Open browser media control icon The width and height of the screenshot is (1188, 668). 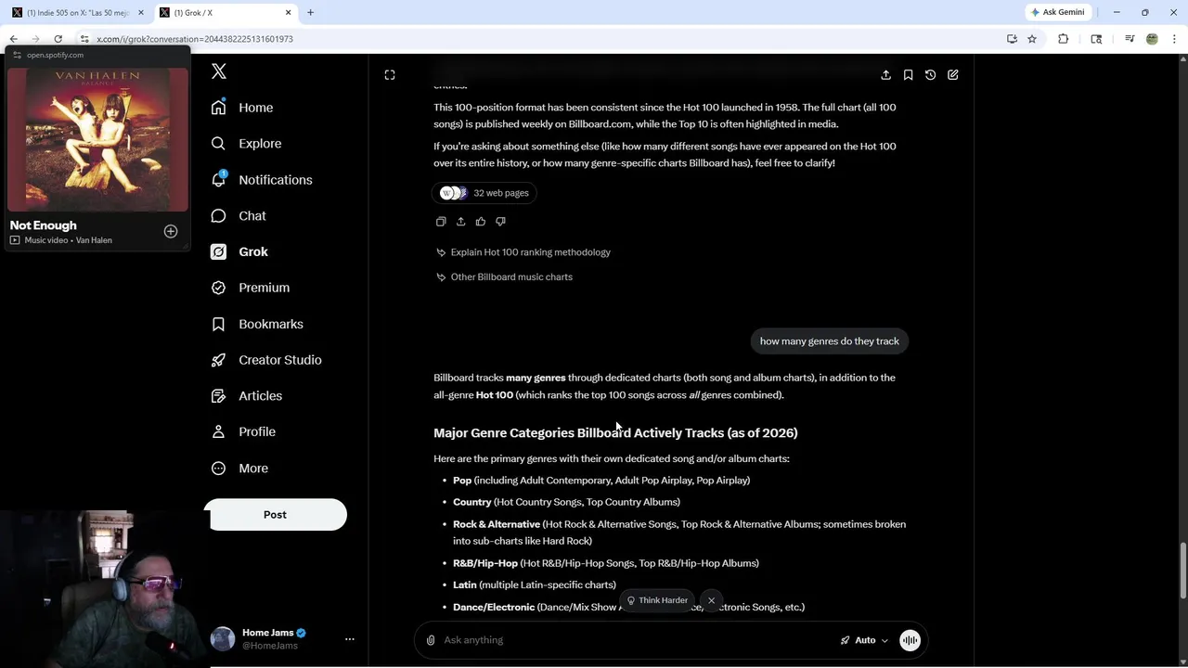[1130, 39]
